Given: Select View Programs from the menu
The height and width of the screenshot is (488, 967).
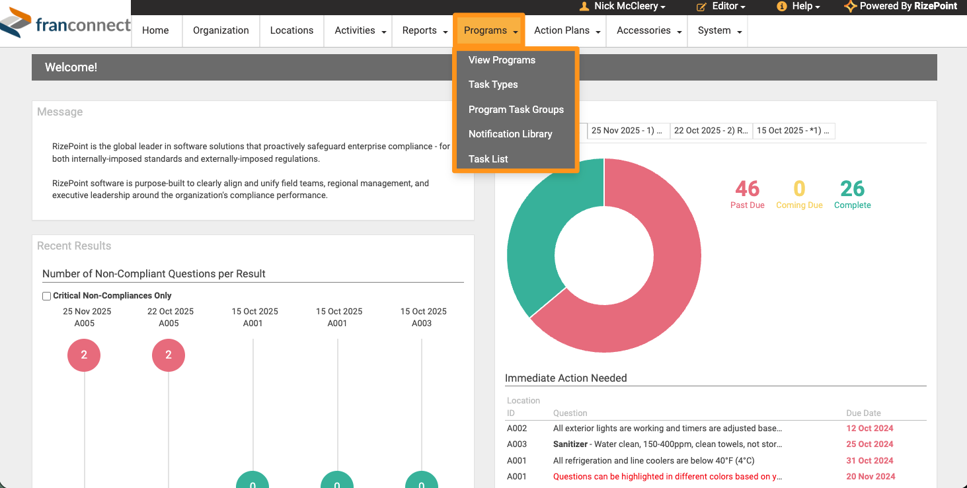Looking at the screenshot, I should 502,60.
